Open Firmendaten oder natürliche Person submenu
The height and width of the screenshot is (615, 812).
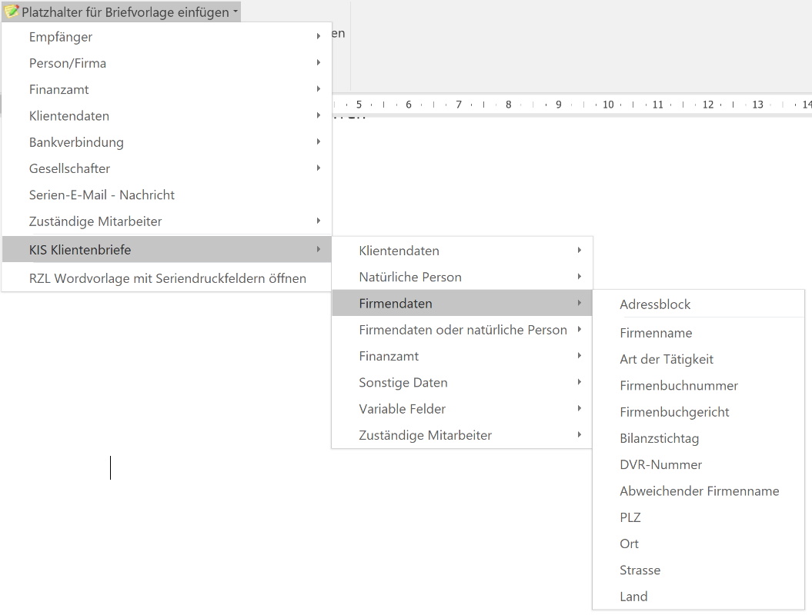pos(462,330)
